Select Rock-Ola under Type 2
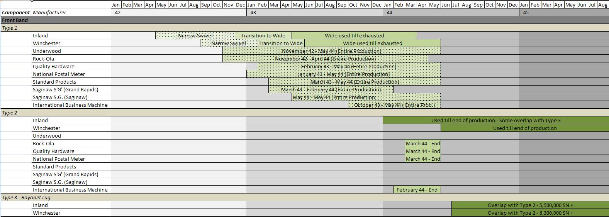The image size is (609, 217). (71, 143)
